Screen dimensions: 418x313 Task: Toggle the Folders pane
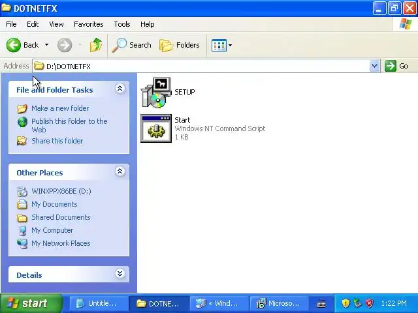[x=180, y=45]
